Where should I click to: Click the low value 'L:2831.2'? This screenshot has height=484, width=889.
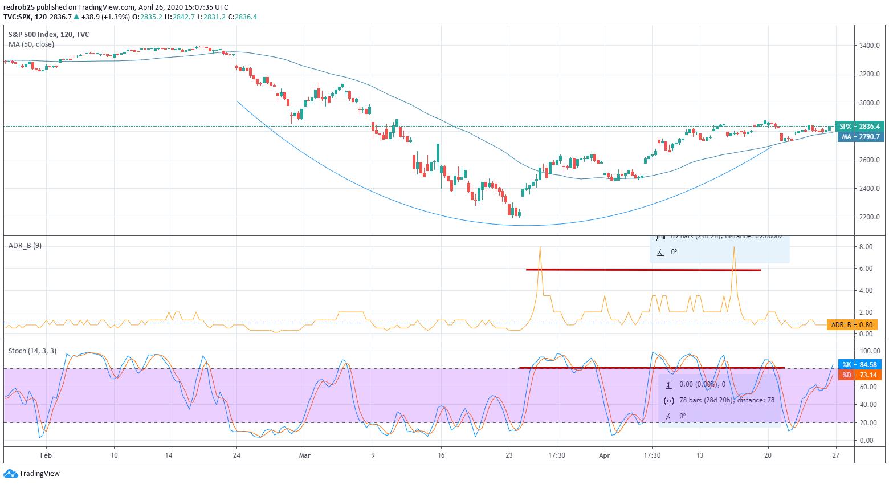pos(212,17)
